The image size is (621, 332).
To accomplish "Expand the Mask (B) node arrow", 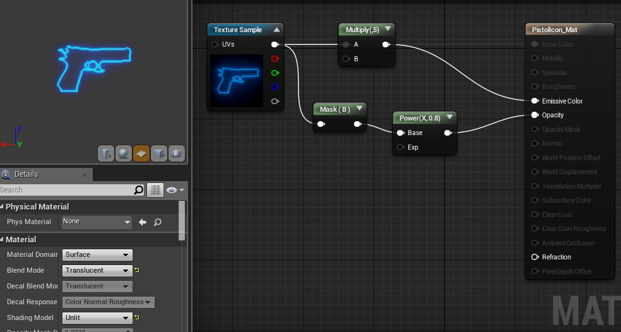I will pos(359,108).
